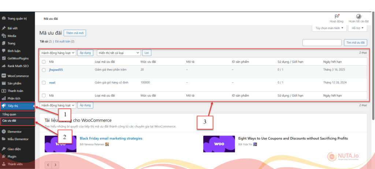The image size is (375, 169).
Task: Click the 'Tháng 3 16, 2025' expiry cell
Action: point(334,70)
